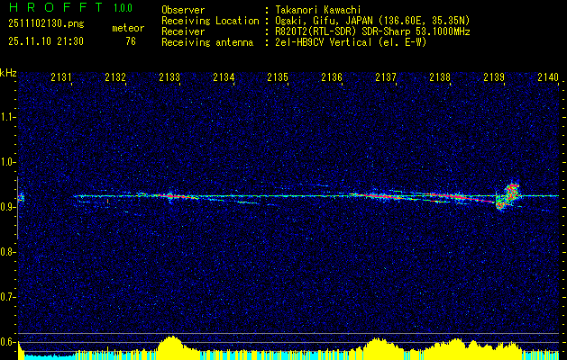Click the Observer field label
This screenshot has width=567, height=360.
coord(183,10)
